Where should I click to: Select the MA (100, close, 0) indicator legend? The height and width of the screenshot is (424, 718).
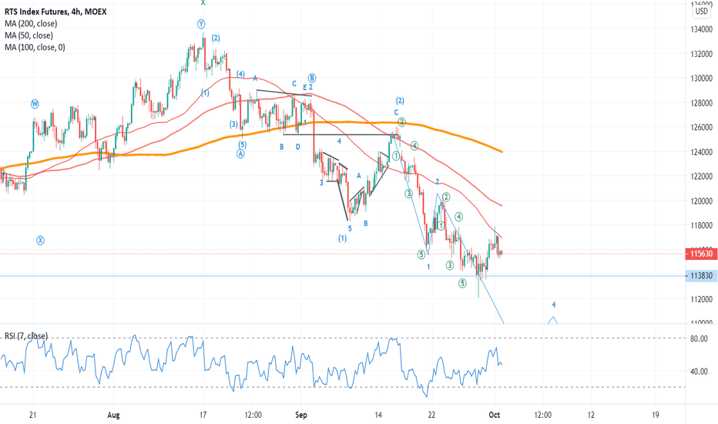click(x=35, y=48)
